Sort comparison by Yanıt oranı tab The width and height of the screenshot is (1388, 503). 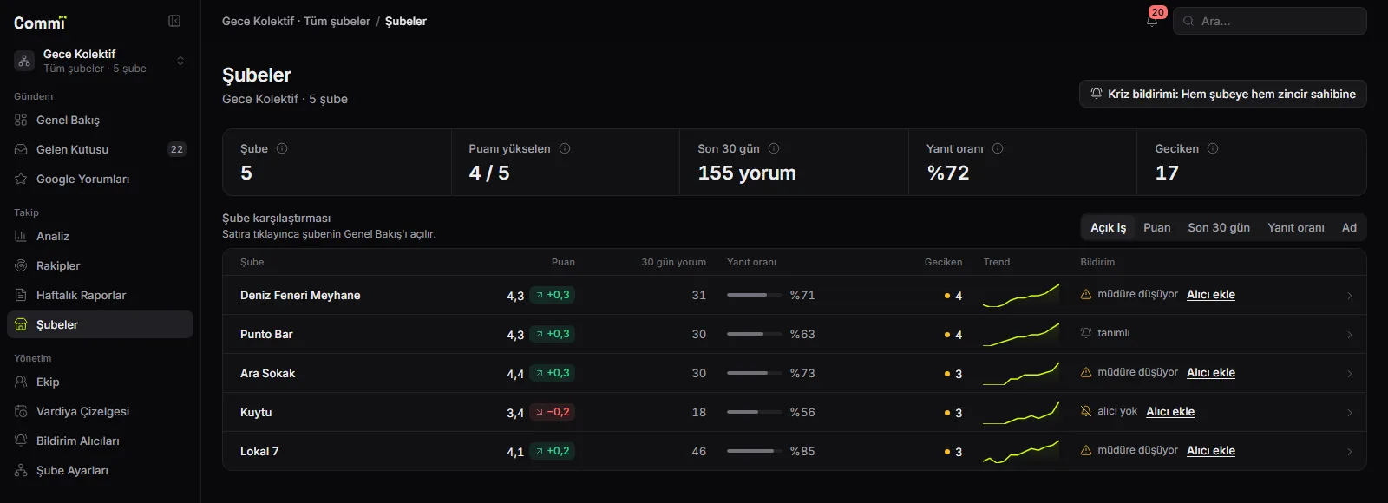[x=1296, y=227]
